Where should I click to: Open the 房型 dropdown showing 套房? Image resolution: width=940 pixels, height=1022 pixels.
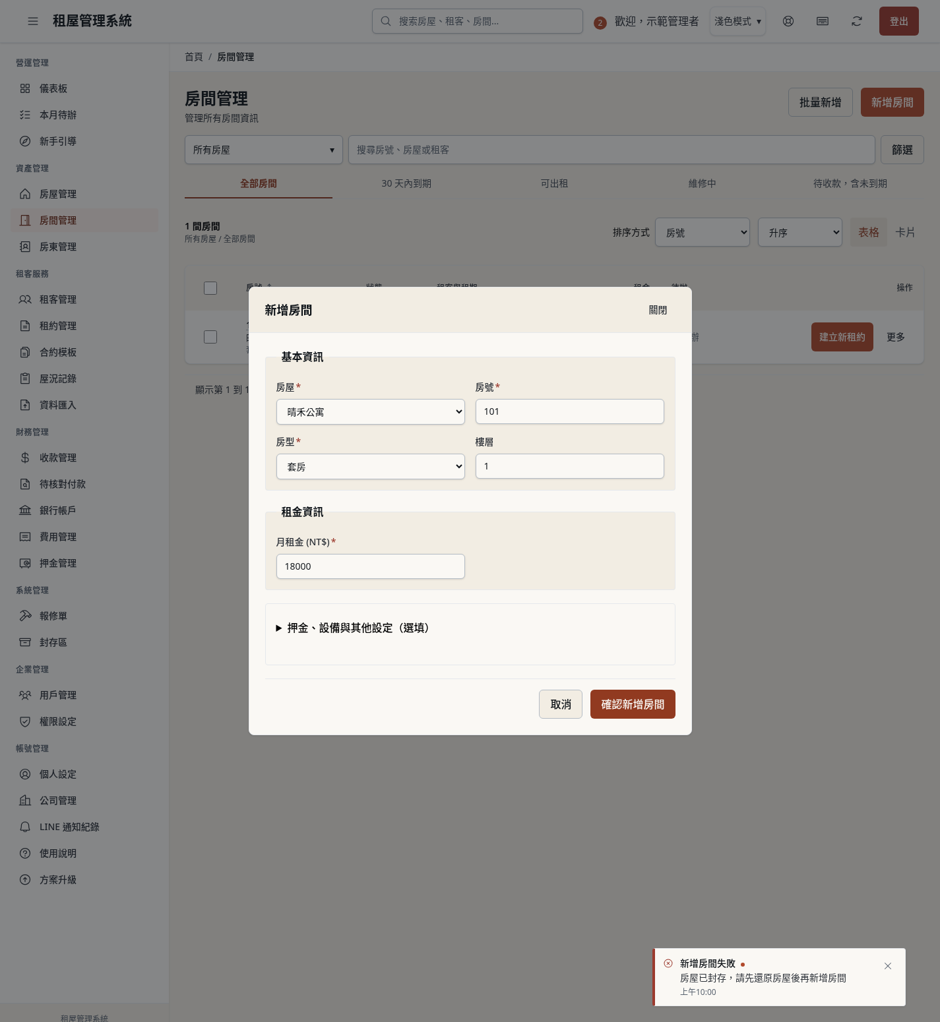coord(371,467)
